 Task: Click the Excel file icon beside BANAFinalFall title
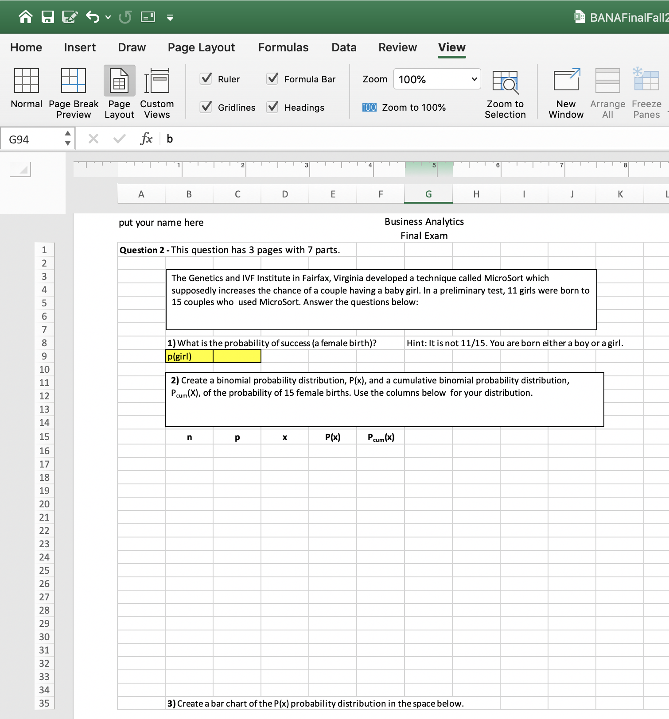coord(579,17)
